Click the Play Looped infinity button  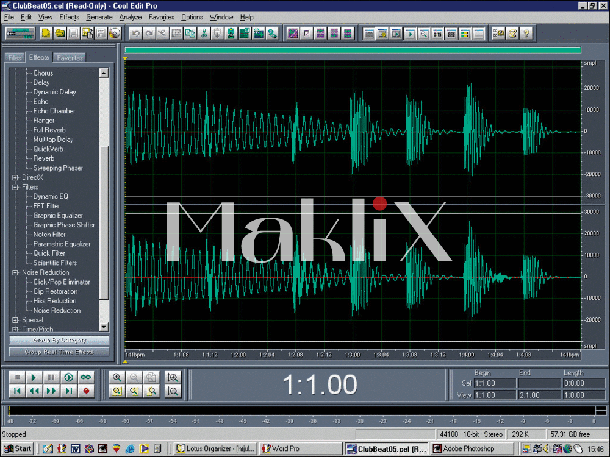85,378
